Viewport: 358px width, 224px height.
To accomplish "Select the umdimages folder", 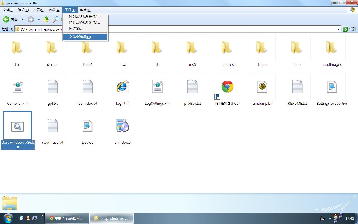I will [332, 48].
